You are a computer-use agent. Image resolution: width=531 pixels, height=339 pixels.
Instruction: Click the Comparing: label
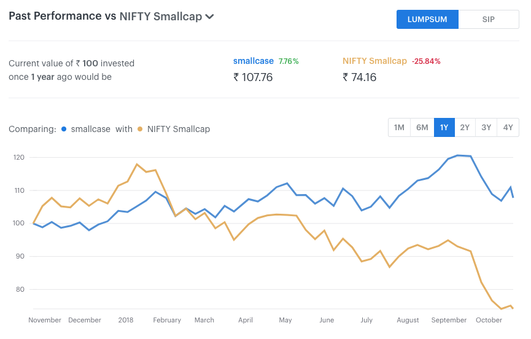(x=33, y=129)
